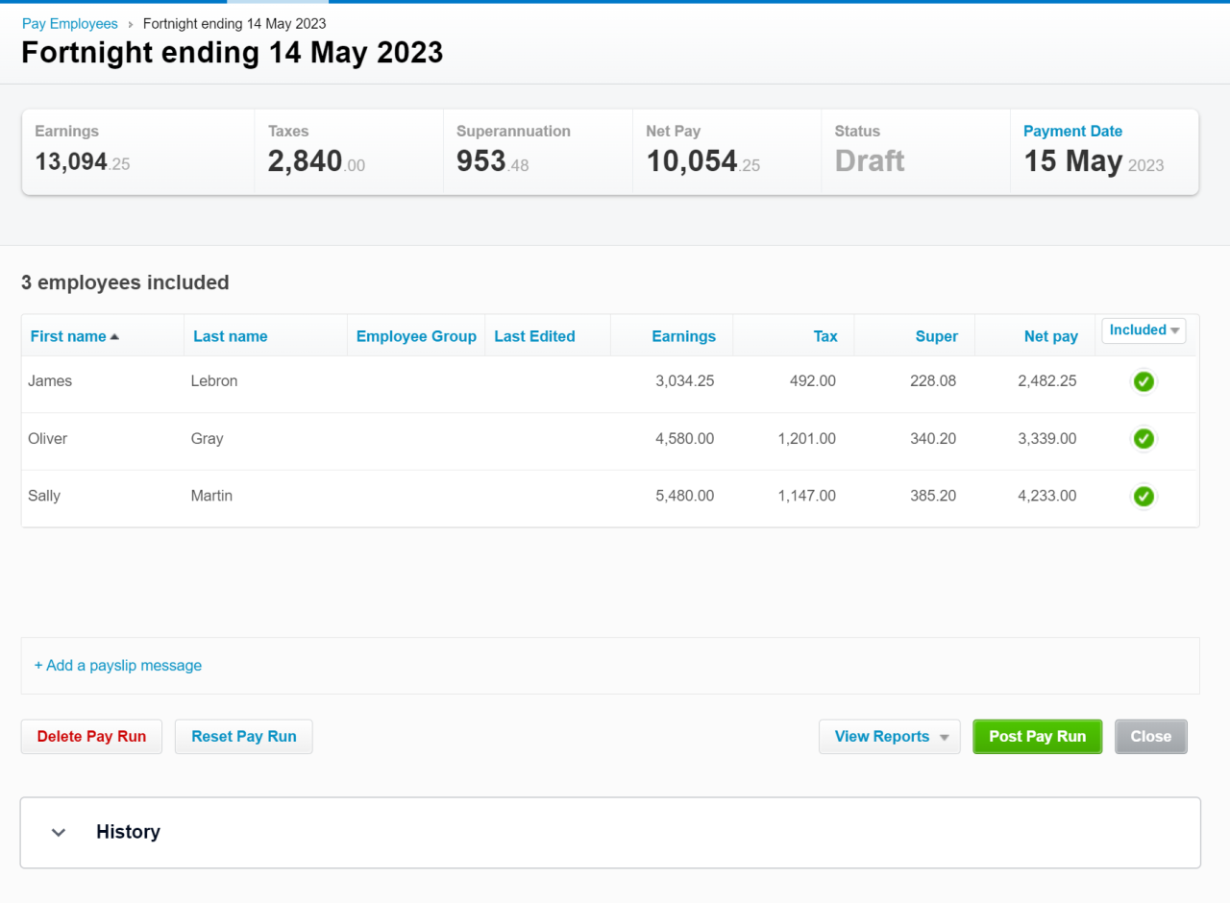Open the Pay Employees breadcrumb link
Viewport: 1230px width, 903px height.
coord(69,23)
